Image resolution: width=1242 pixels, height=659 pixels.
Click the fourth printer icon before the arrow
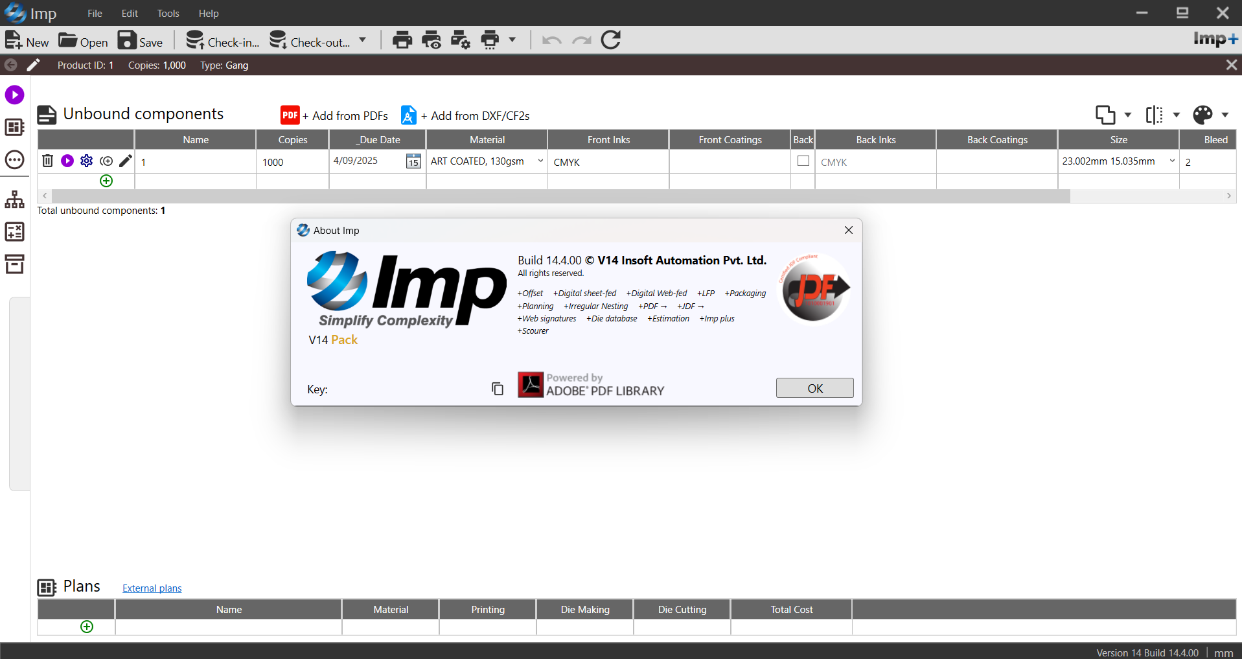490,40
